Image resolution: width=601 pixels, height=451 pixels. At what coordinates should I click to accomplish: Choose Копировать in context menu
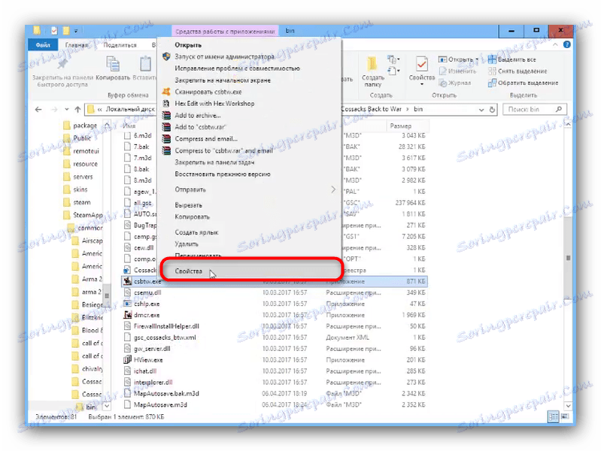192,216
